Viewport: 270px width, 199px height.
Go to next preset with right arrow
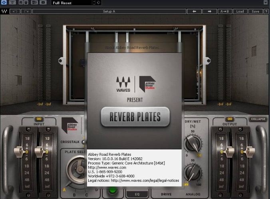[x=210, y=11]
